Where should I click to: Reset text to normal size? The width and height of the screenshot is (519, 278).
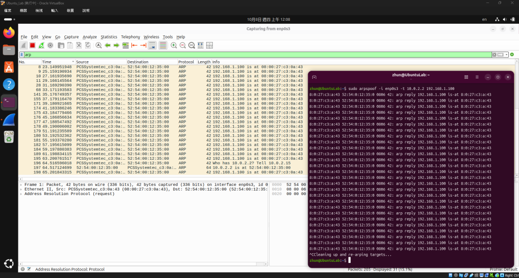(x=192, y=45)
